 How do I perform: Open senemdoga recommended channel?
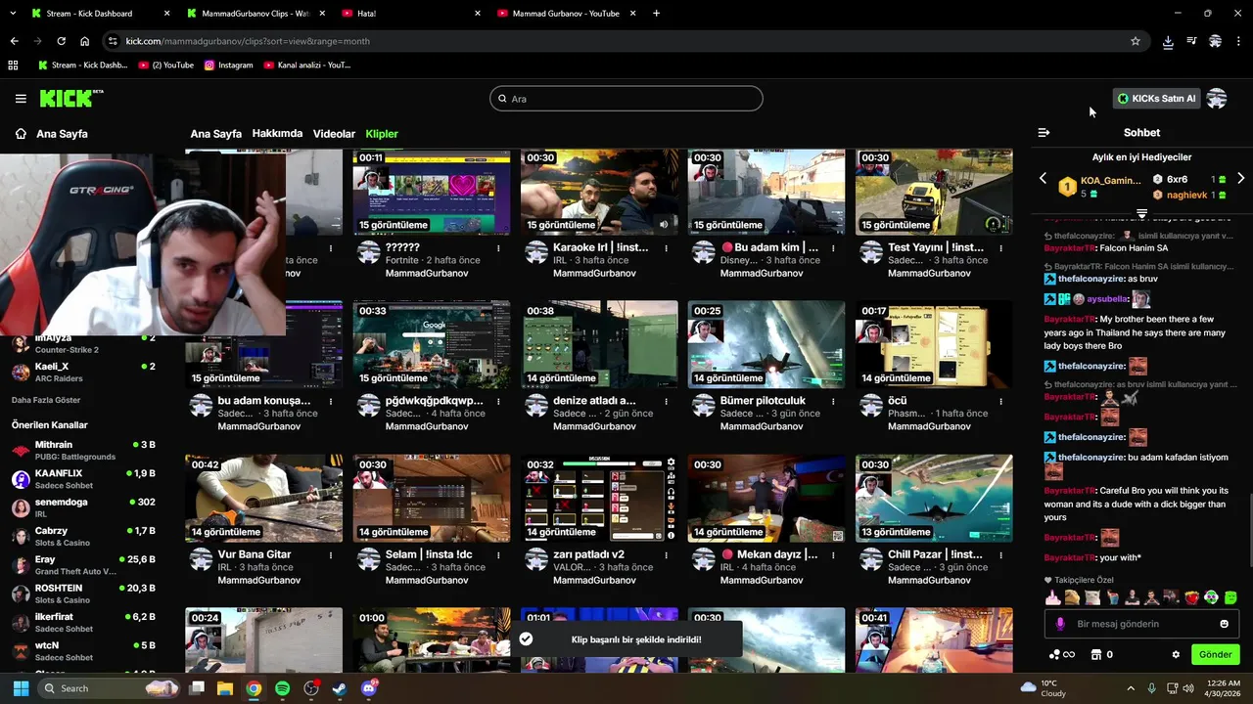pyautogui.click(x=83, y=507)
